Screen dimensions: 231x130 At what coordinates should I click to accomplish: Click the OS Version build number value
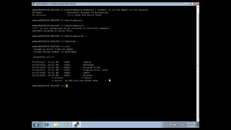point(84,15)
